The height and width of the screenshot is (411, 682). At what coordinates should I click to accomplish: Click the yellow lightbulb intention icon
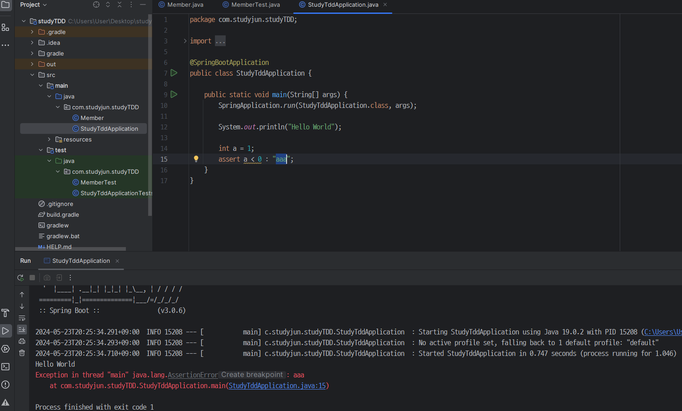[x=196, y=159]
